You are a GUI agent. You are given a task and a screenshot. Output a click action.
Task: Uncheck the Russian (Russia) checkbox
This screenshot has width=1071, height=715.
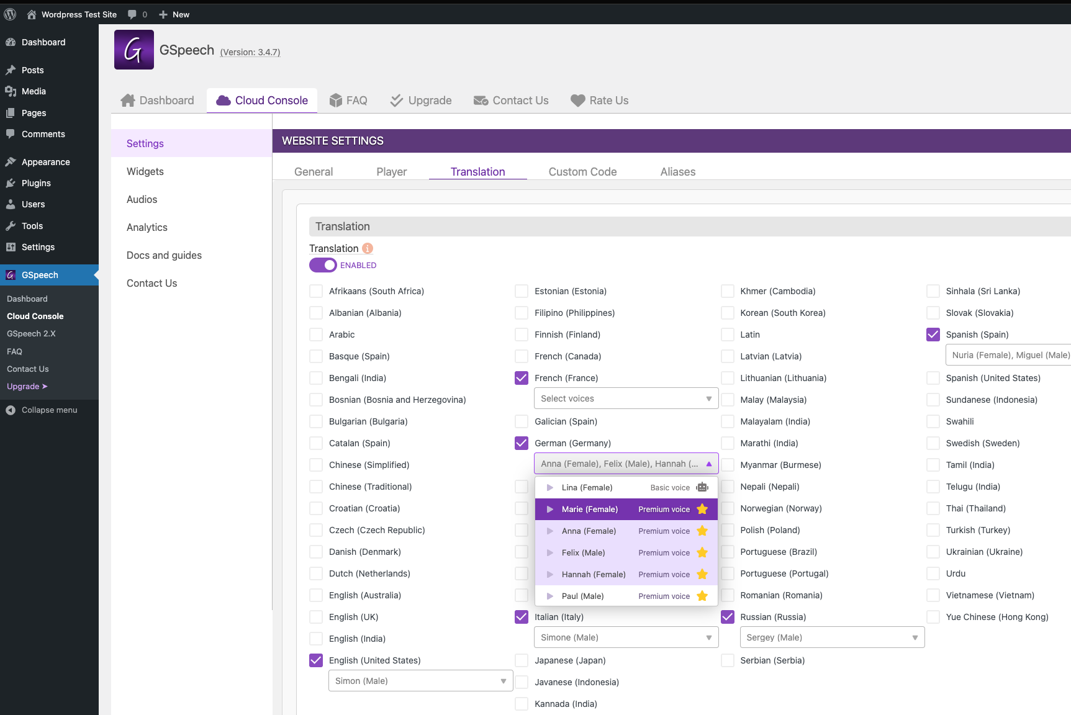pos(728,617)
